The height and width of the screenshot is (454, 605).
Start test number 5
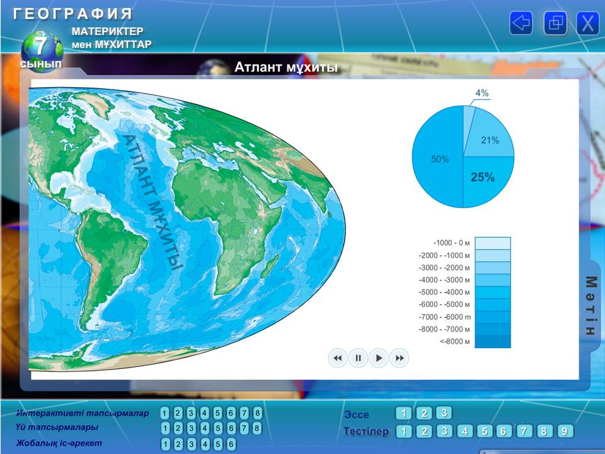pyautogui.click(x=484, y=431)
